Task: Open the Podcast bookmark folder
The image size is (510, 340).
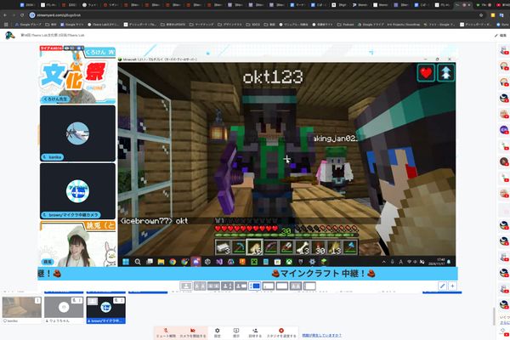Action: click(x=346, y=25)
